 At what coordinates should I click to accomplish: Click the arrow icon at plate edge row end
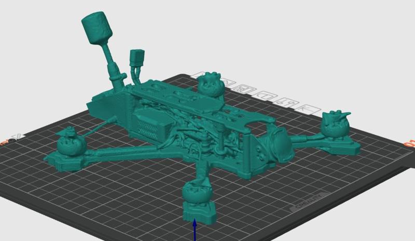coord(308,110)
